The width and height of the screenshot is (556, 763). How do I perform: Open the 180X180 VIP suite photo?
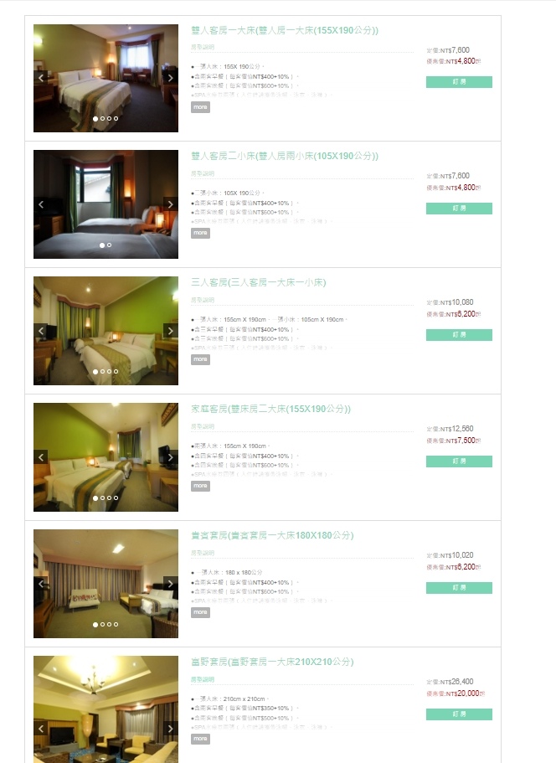[x=106, y=584]
